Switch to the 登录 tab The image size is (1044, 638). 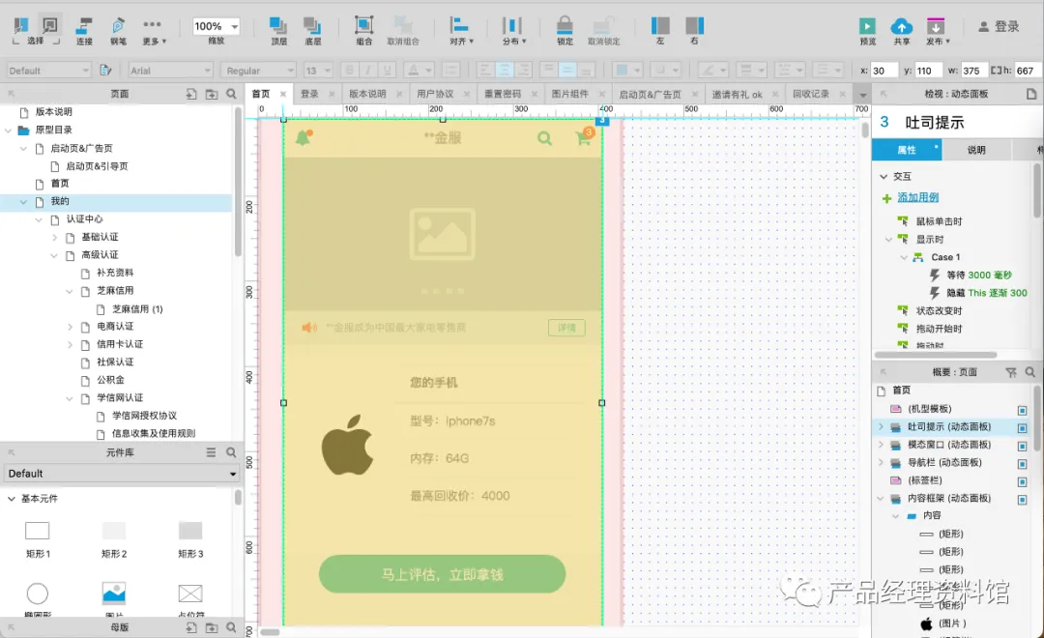click(309, 94)
